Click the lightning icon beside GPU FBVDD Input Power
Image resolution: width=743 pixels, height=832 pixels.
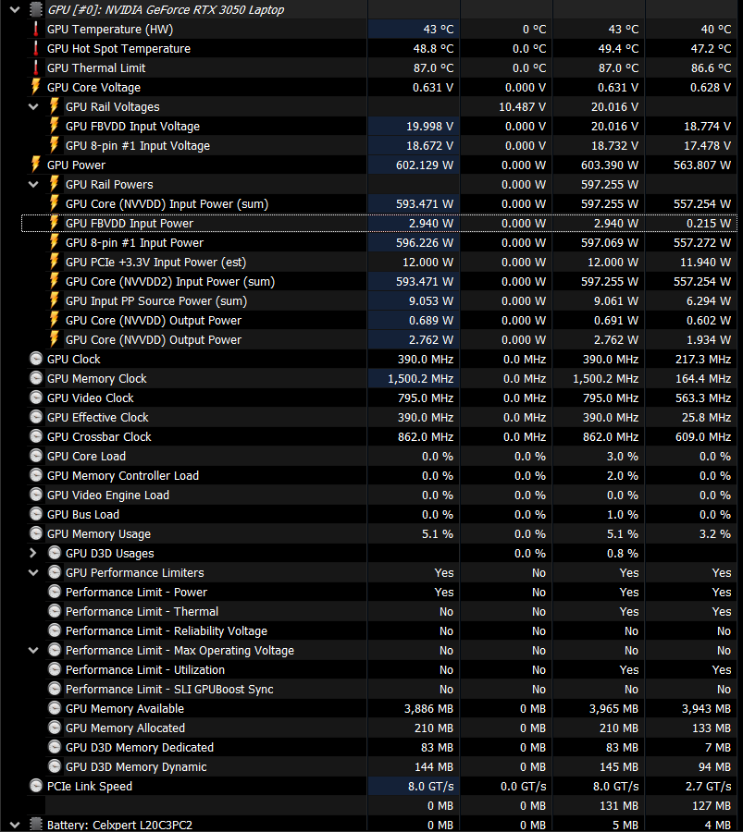click(x=55, y=224)
